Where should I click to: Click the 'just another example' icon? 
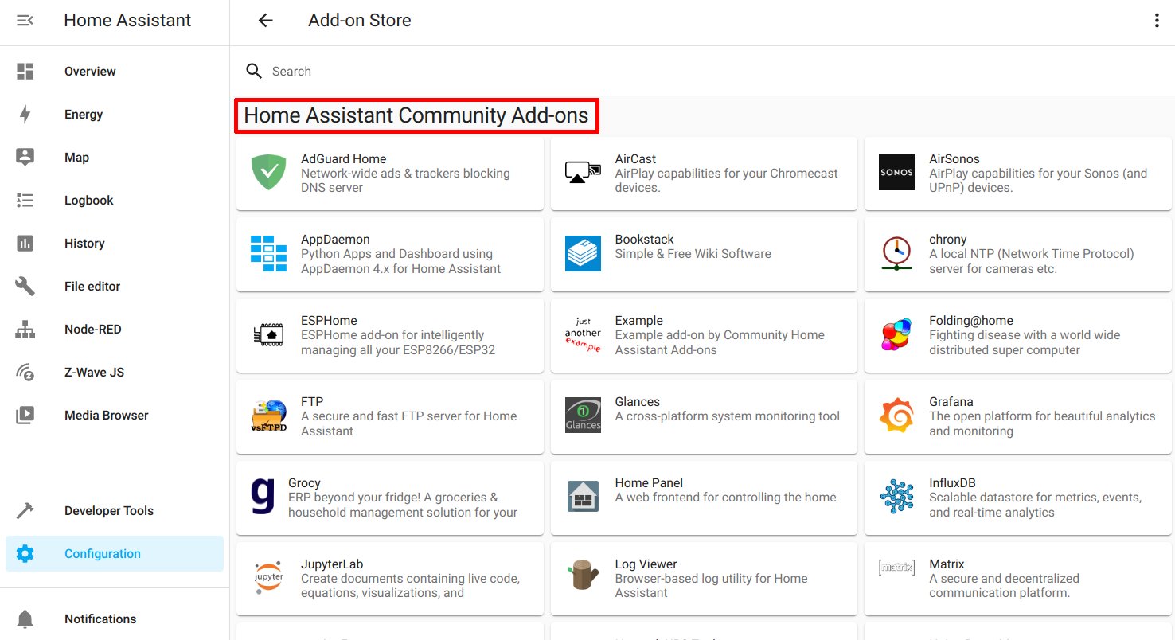pos(583,334)
